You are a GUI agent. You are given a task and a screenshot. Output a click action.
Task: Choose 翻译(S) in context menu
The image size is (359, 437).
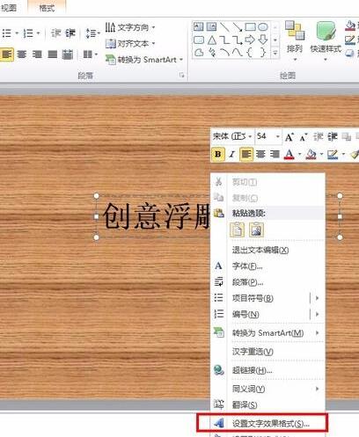point(267,404)
